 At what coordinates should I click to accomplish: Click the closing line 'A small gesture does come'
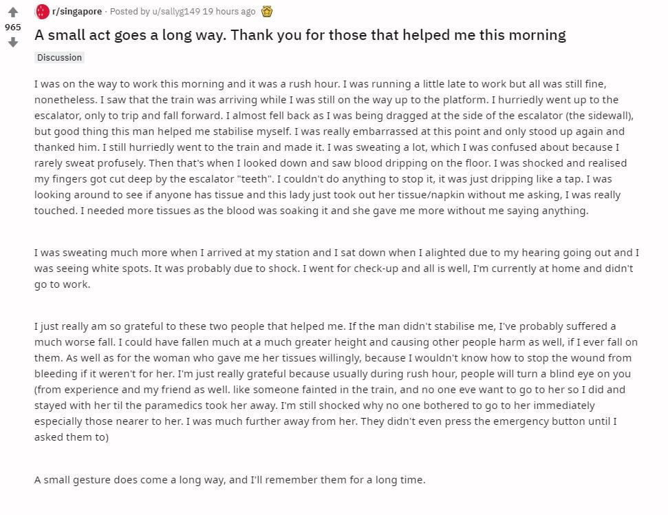pyautogui.click(x=230, y=480)
